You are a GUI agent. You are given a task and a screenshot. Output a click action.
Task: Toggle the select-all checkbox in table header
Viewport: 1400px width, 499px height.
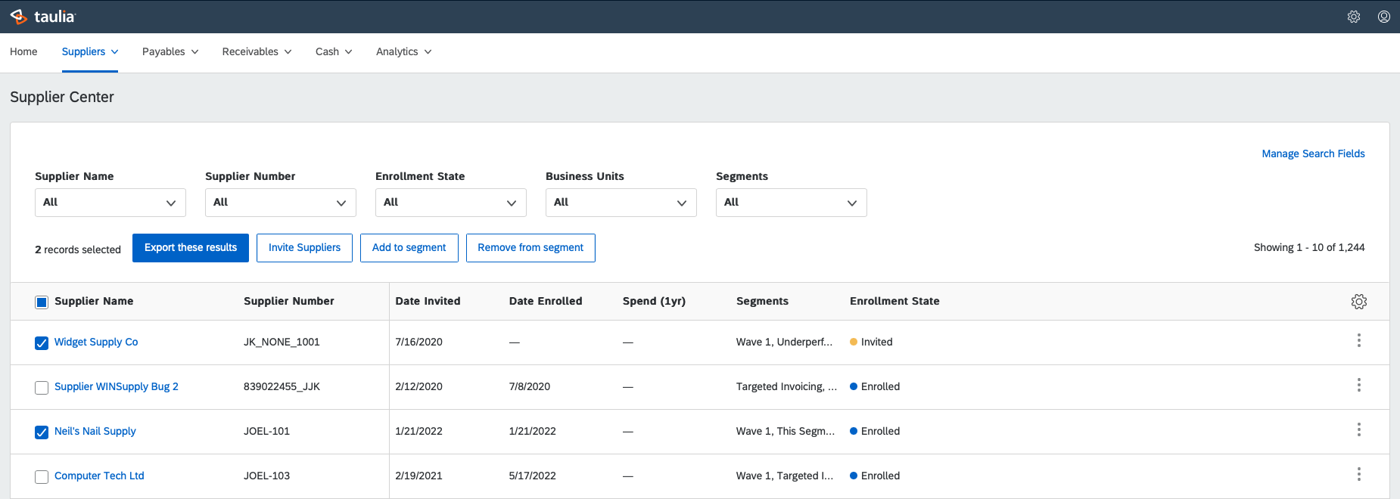(x=42, y=302)
